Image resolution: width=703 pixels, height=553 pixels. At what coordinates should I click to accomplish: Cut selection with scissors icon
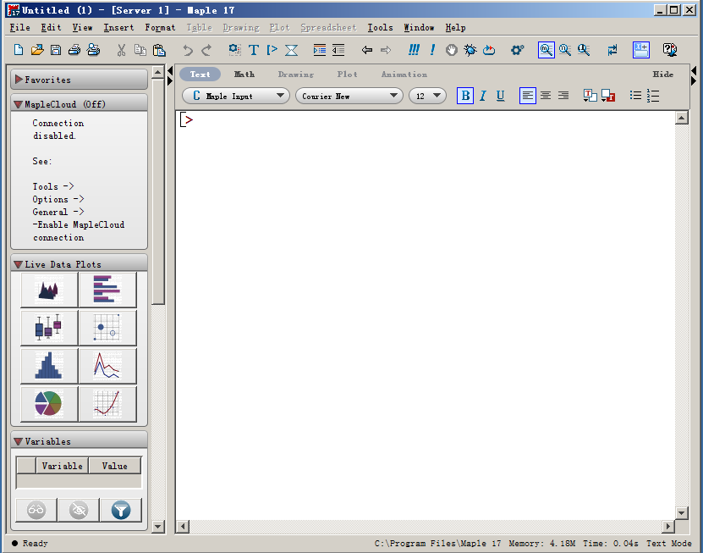121,50
